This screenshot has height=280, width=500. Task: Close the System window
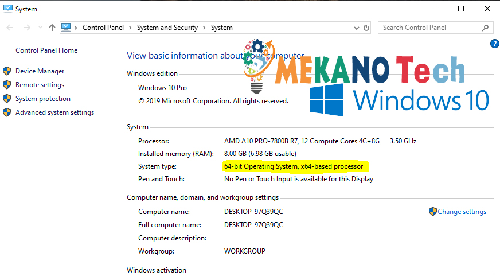[x=487, y=9]
